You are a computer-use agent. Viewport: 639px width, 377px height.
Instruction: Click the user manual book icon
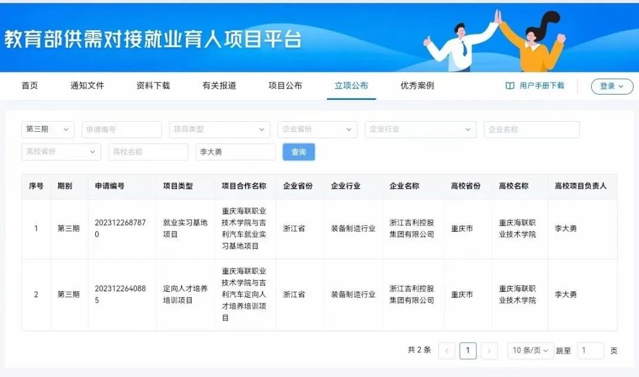tap(509, 86)
